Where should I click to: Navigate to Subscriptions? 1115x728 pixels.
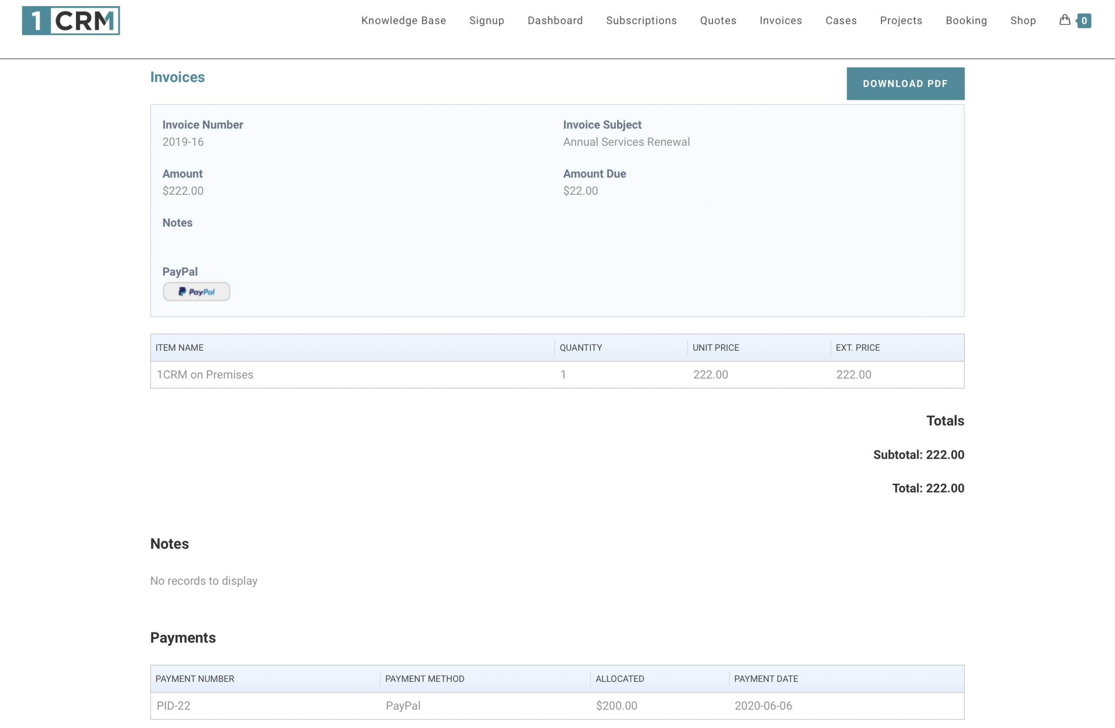click(x=642, y=20)
